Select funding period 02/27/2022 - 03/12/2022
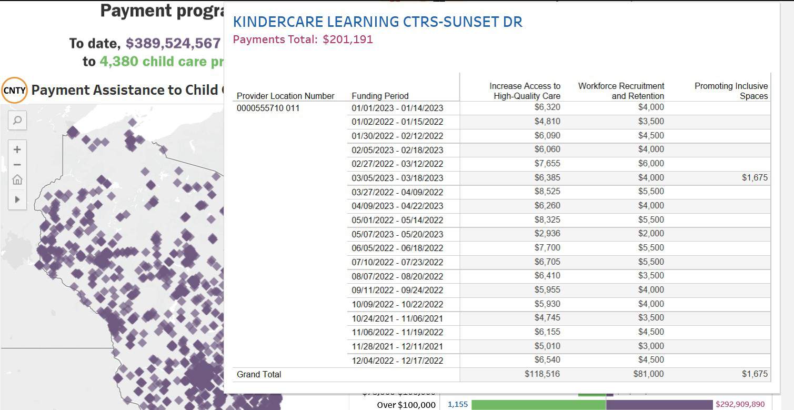The height and width of the screenshot is (410, 794). [397, 164]
